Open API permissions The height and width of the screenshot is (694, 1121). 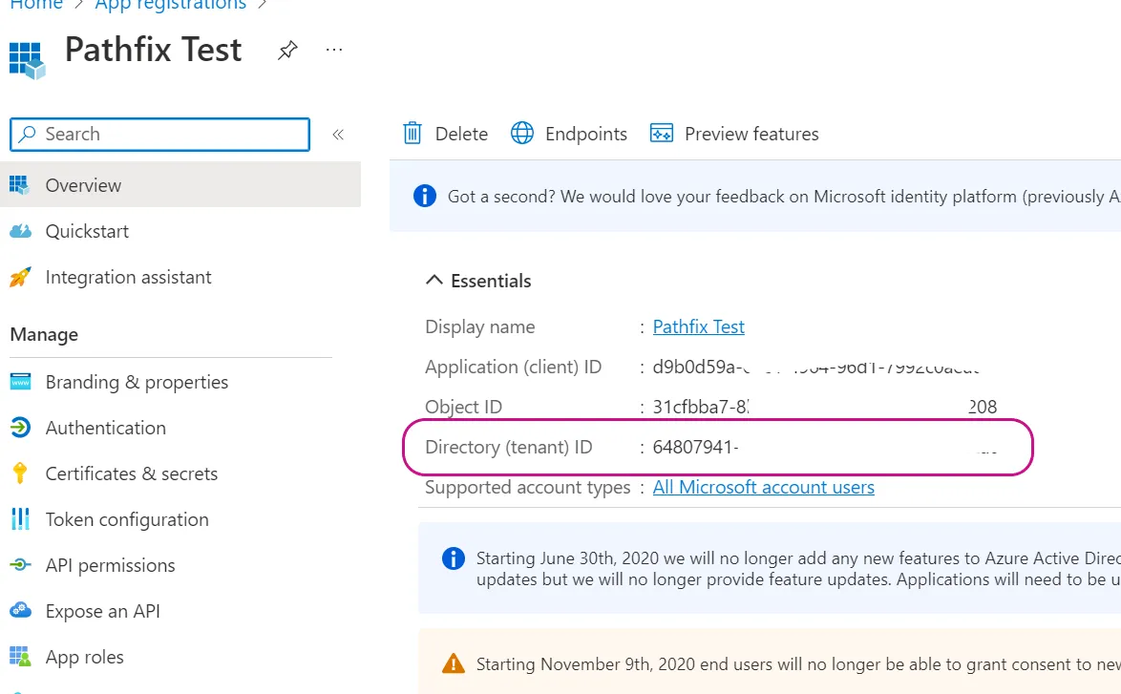pos(110,565)
